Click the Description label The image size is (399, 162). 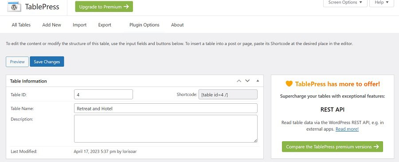tap(22, 119)
